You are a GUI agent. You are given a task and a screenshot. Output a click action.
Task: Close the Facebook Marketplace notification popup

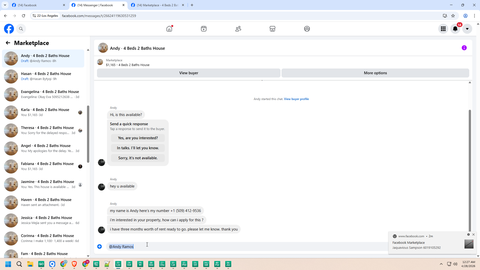[x=473, y=234]
